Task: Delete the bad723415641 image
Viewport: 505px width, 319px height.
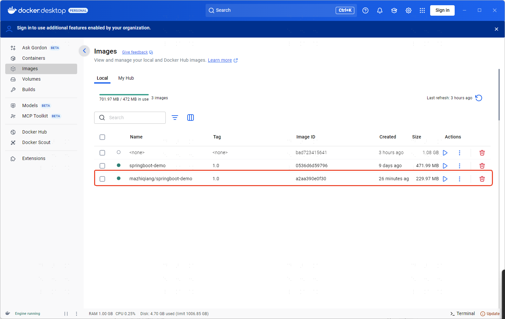Action: pos(482,153)
